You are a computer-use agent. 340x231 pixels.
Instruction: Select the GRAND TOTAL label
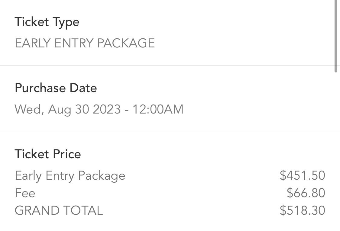[x=59, y=210]
